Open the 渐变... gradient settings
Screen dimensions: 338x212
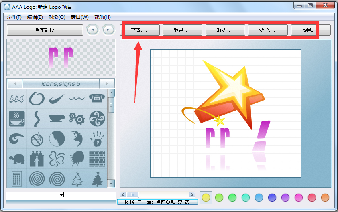coord(225,30)
